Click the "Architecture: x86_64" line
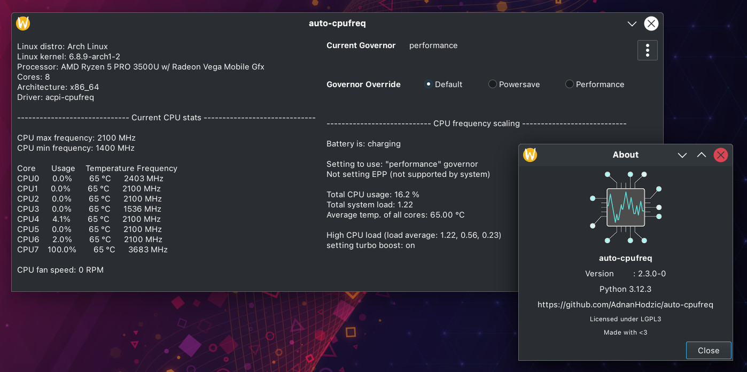Viewport: 747px width, 372px height. pyautogui.click(x=58, y=87)
